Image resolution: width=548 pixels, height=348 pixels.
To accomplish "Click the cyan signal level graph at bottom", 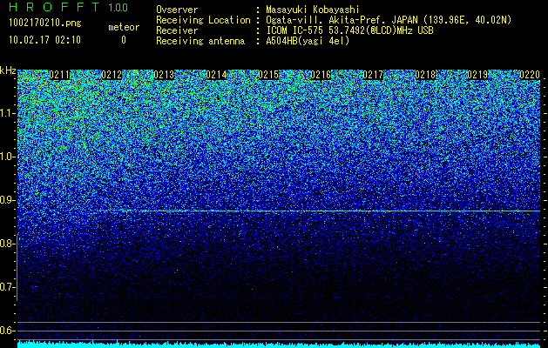I will click(279, 345).
